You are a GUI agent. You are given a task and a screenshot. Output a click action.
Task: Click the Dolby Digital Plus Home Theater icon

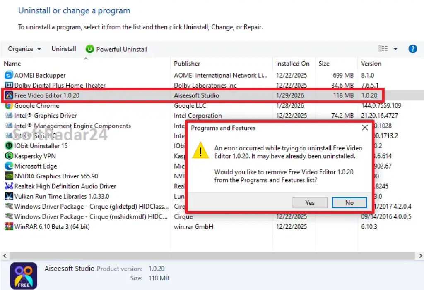tap(9, 85)
